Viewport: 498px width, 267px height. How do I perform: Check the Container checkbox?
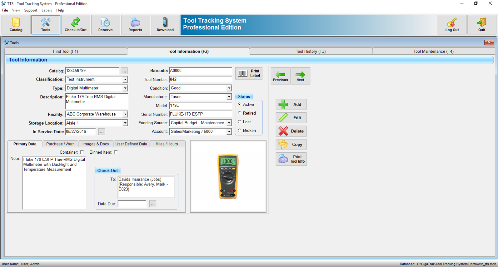(81, 152)
